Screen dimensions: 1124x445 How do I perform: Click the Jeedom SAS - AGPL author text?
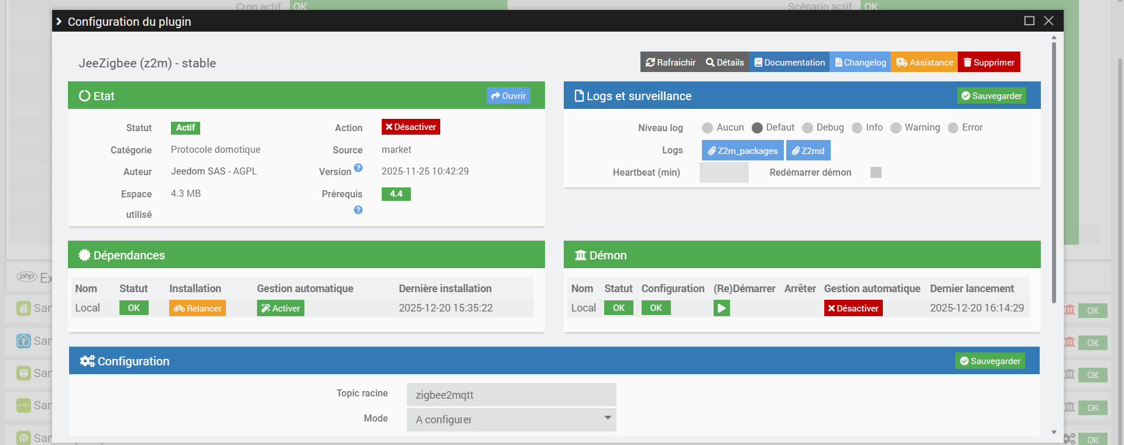(x=214, y=172)
